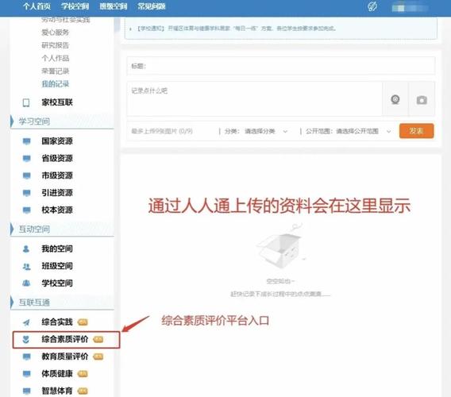Click the 学校空间 building icon in sidebar
The image size is (451, 397).
click(26, 283)
